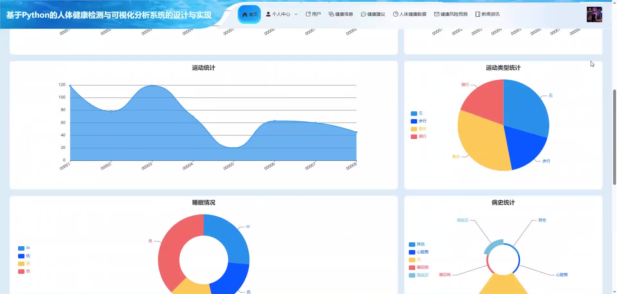The width and height of the screenshot is (617, 294).
Task: Click the 步行 label beside the pie chart
Action: 546,161
